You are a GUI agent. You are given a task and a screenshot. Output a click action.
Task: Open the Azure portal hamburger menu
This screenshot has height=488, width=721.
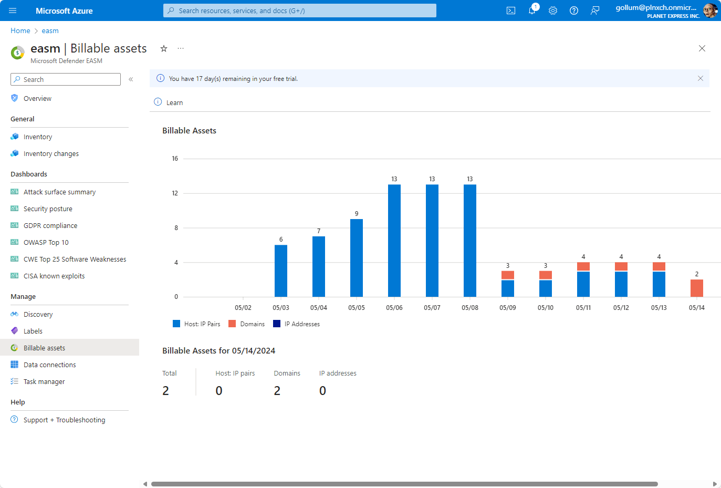point(13,11)
